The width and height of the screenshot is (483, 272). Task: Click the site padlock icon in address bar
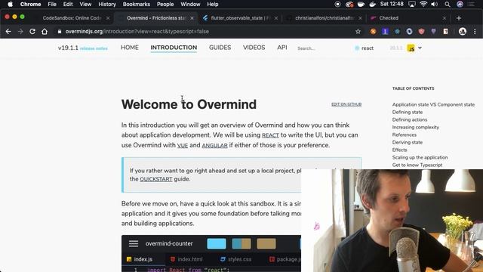coord(60,32)
